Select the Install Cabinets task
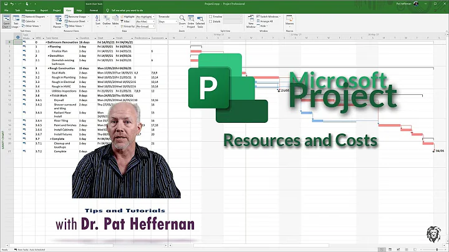 tap(64, 130)
